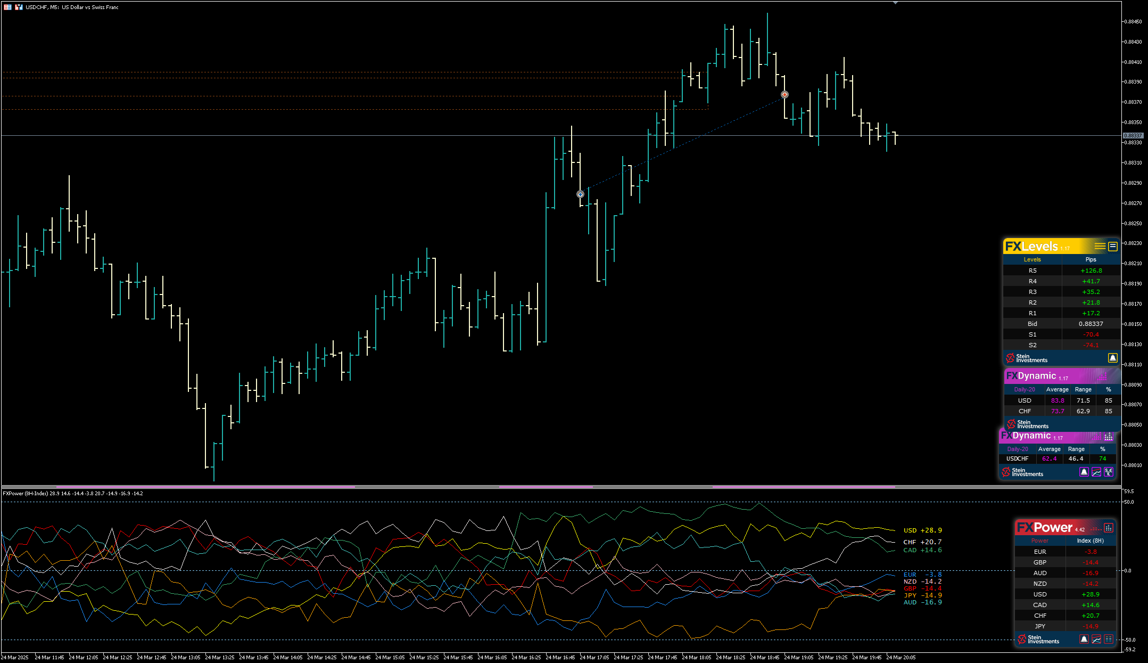Click the FXPower header bar-chart icon
The height and width of the screenshot is (663, 1148).
tap(1108, 528)
